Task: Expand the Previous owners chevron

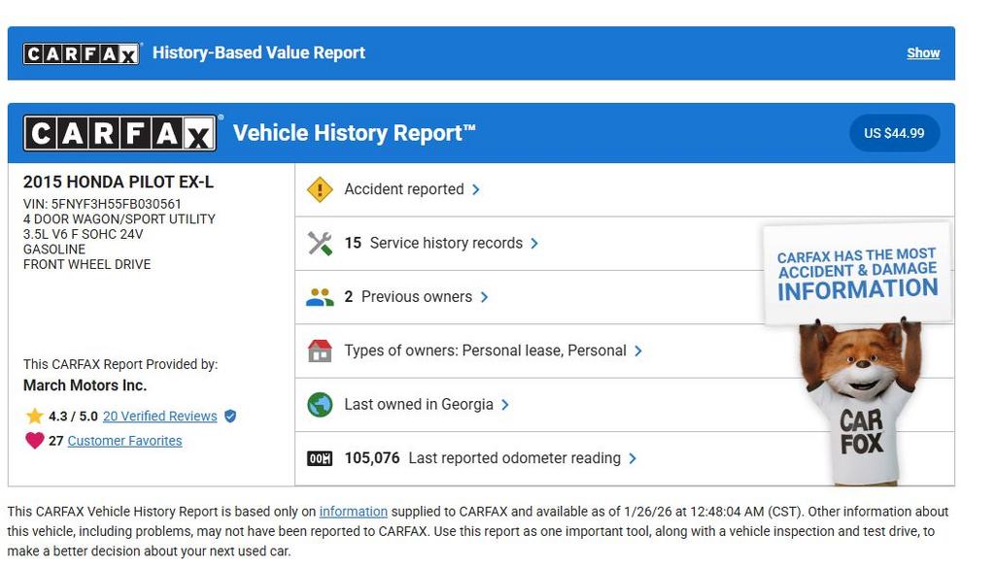Action: (x=484, y=297)
